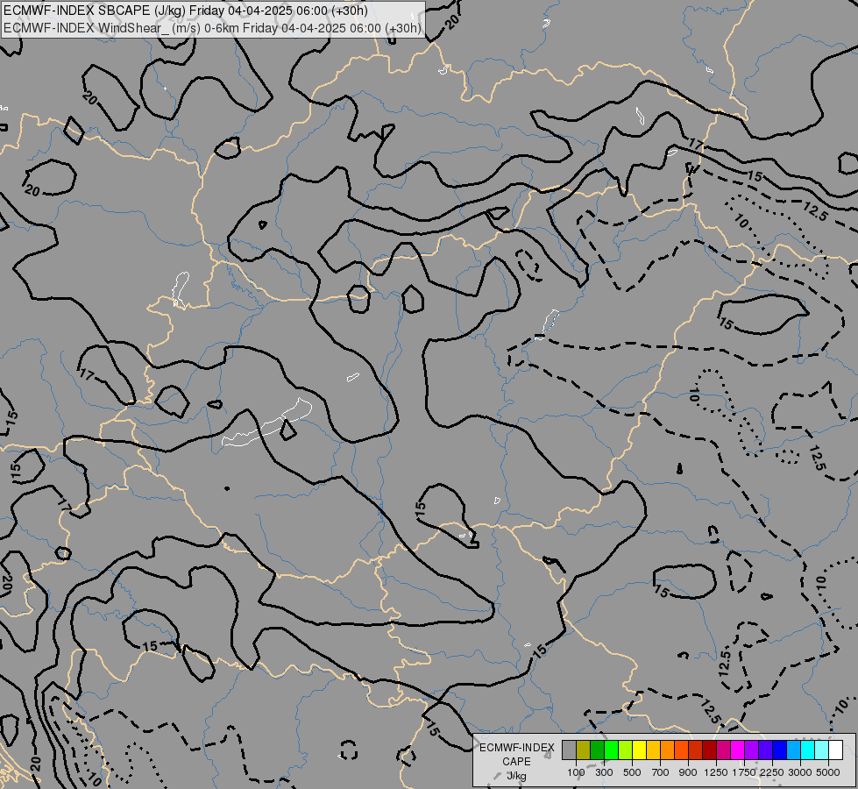
Task: Pick the pale cyan swatch beside white
Action: (x=822, y=750)
